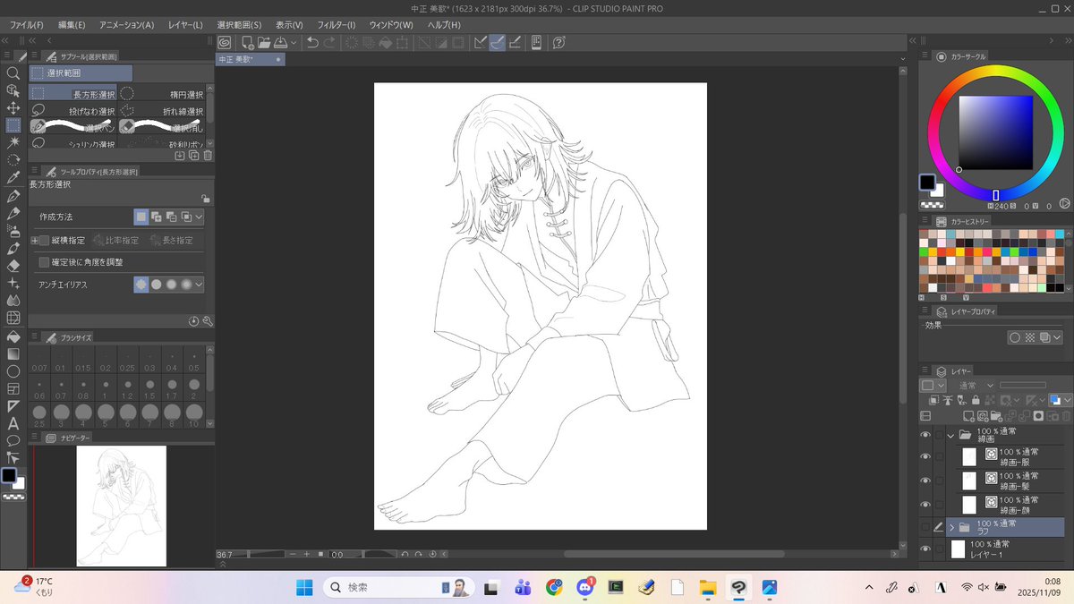Create a new layer folder in the Layer palette
The image size is (1074, 604).
click(x=997, y=416)
